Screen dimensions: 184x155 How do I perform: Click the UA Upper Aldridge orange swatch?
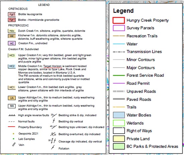click(x=12, y=98)
